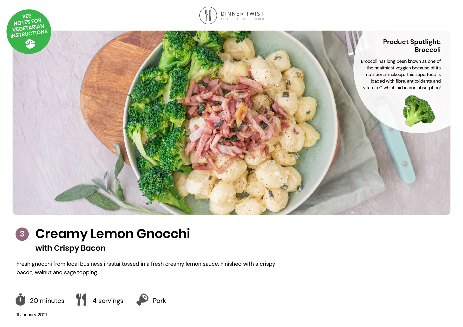Click the fork and knife servings icon
463x327 pixels.
coord(81,300)
